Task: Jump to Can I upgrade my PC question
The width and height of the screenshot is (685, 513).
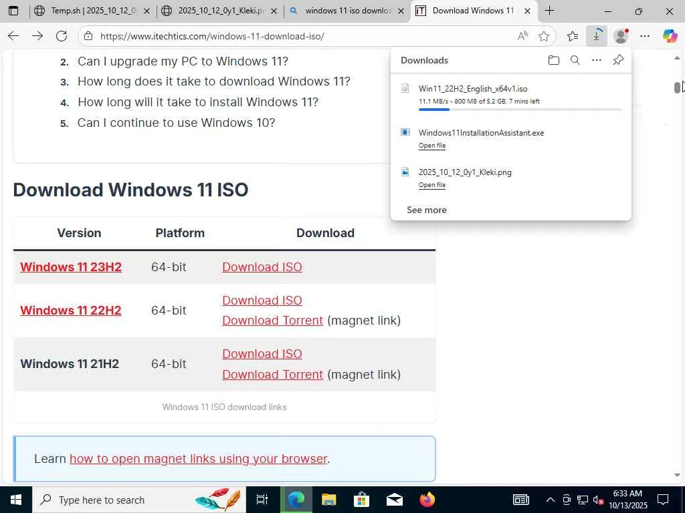Action: tap(183, 61)
